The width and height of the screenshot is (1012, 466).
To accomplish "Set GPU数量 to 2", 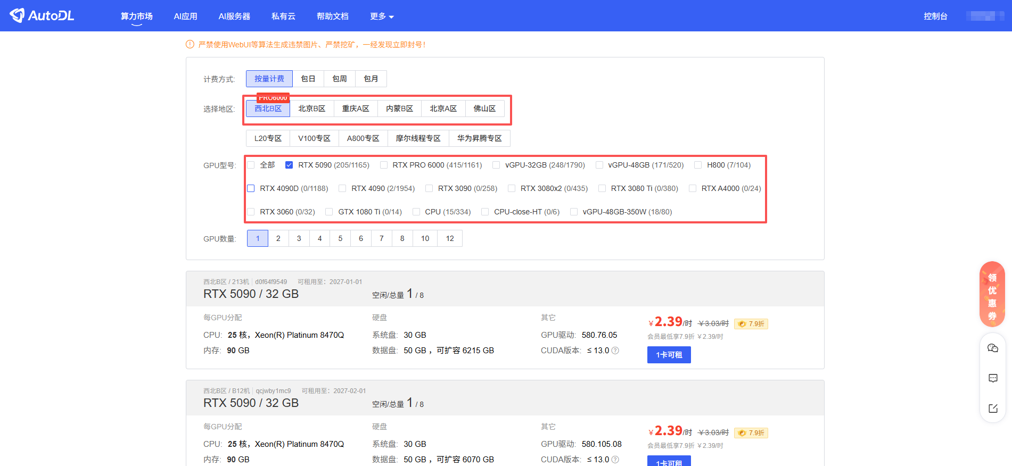I will [x=278, y=238].
